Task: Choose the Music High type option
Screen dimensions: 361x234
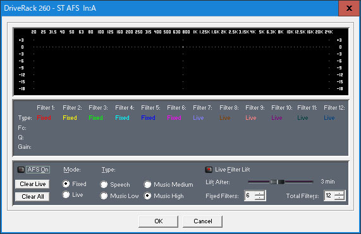Action: point(147,196)
